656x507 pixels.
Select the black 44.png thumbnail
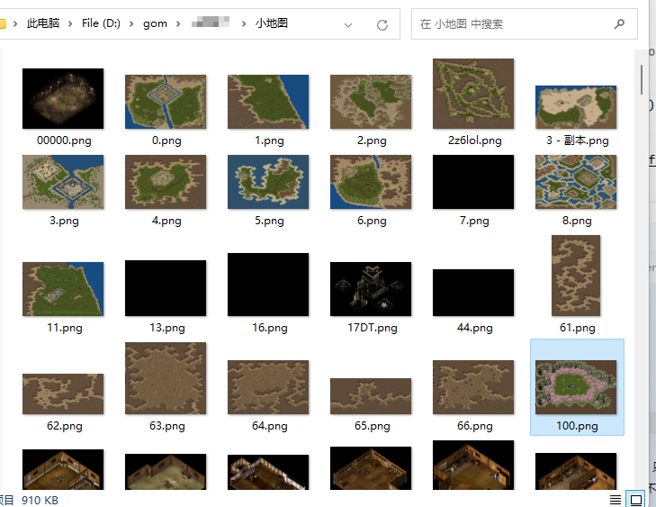click(473, 293)
